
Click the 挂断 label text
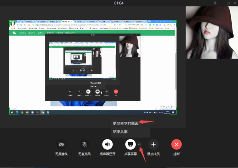(177, 154)
